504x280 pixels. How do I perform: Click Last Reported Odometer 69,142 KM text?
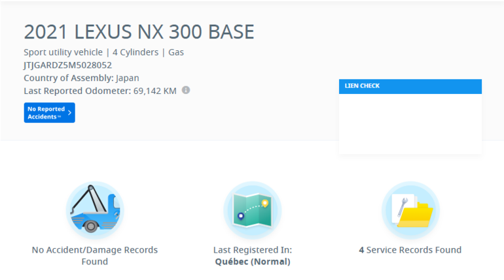click(x=99, y=91)
